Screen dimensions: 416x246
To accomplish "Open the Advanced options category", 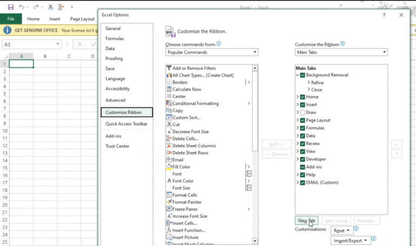I will (127, 100).
